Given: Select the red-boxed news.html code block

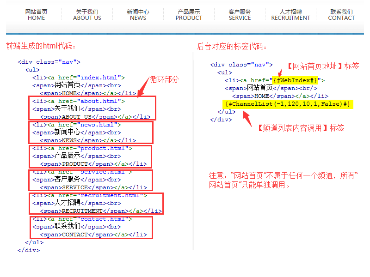Looking at the screenshot, I should click(91, 132).
